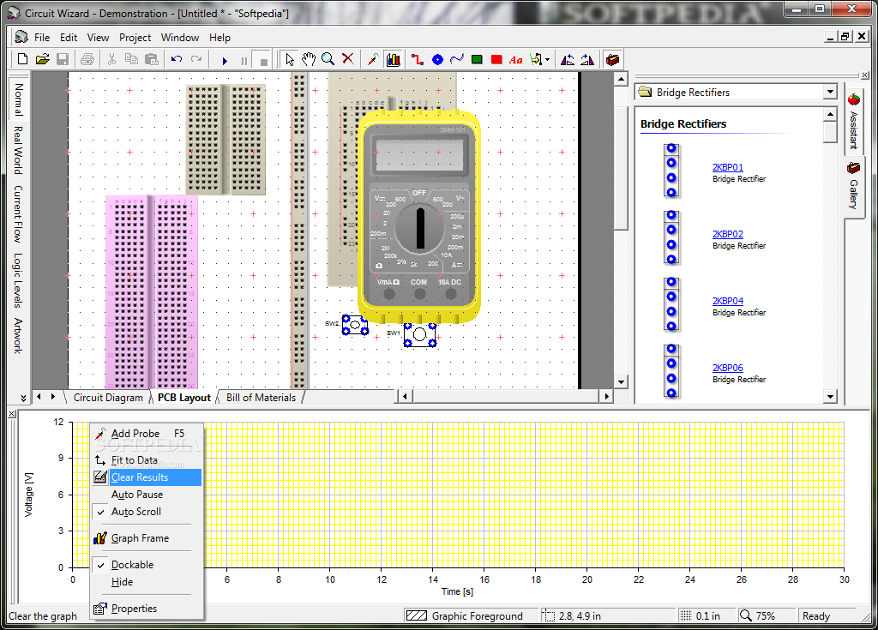Image resolution: width=878 pixels, height=630 pixels.
Task: Choose Add Probe from context menu
Action: coord(147,434)
